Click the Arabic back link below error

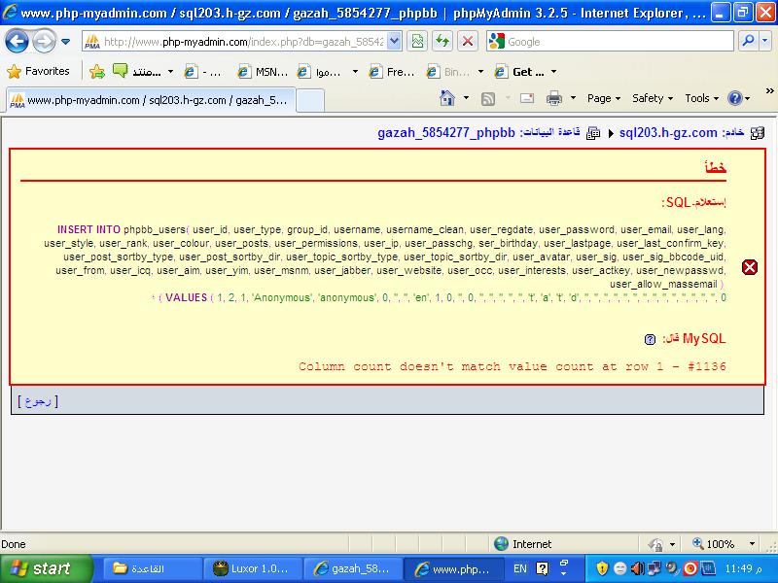point(38,400)
